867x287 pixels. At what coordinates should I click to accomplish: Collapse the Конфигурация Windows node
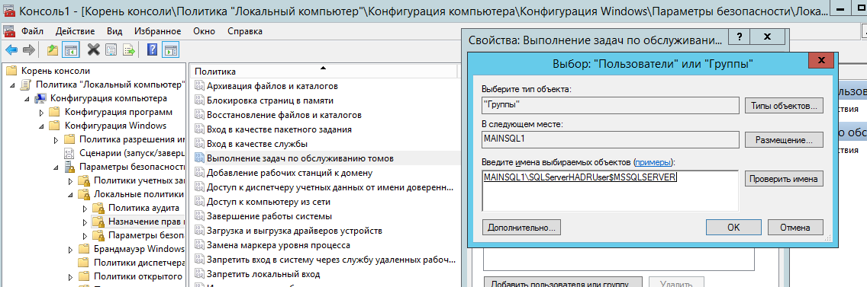point(41,126)
